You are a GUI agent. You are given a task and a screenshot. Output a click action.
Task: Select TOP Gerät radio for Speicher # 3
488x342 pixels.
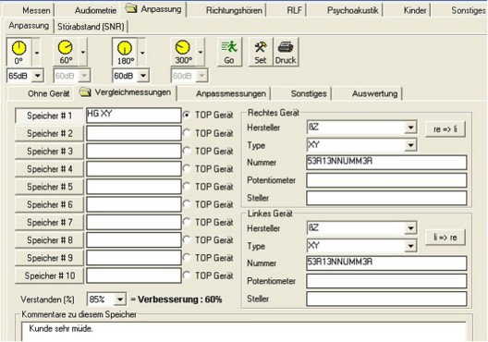[x=187, y=151]
